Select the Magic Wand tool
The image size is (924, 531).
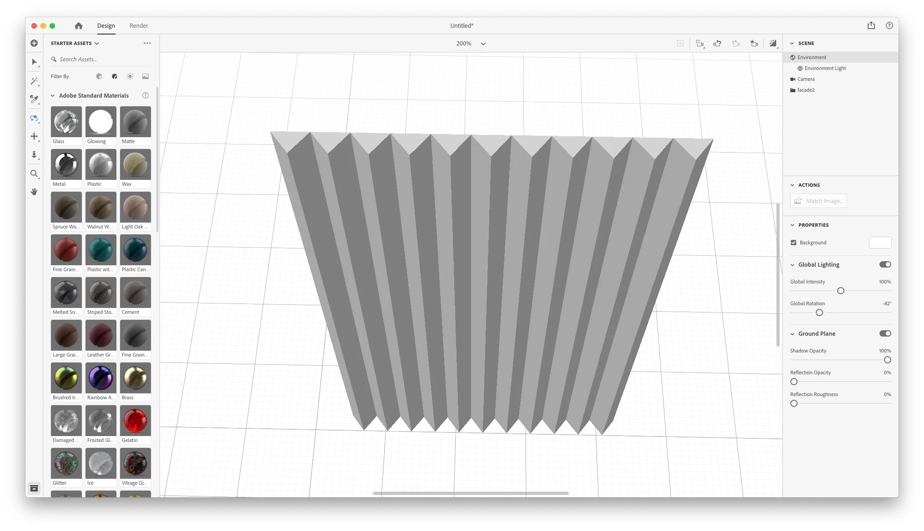click(x=34, y=81)
